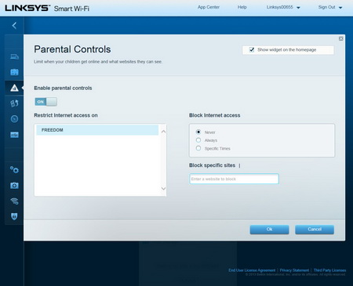Open the Security shield icon

click(x=14, y=216)
